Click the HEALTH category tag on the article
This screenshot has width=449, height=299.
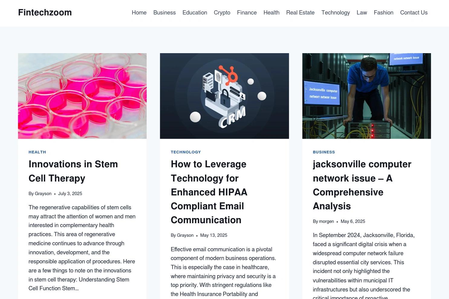click(37, 152)
